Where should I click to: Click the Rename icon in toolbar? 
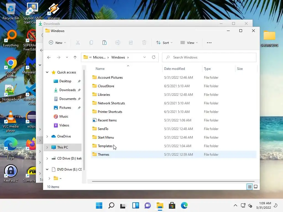coord(118,43)
